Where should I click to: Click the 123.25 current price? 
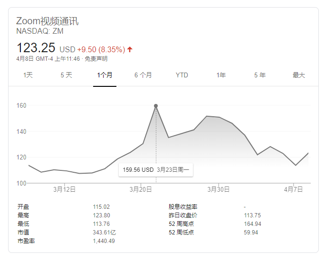[36, 47]
